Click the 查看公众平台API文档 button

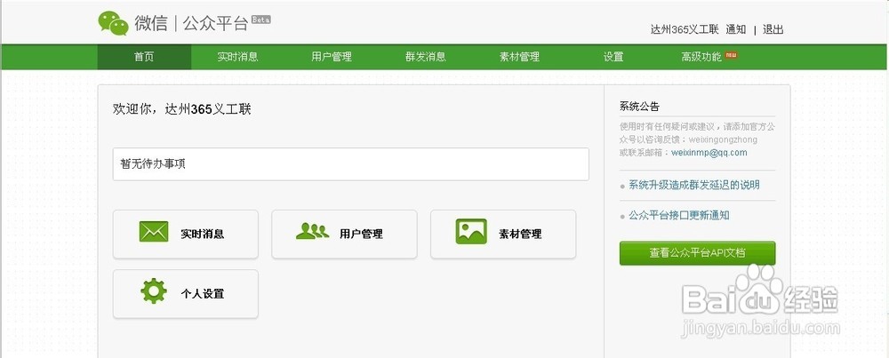coord(697,253)
